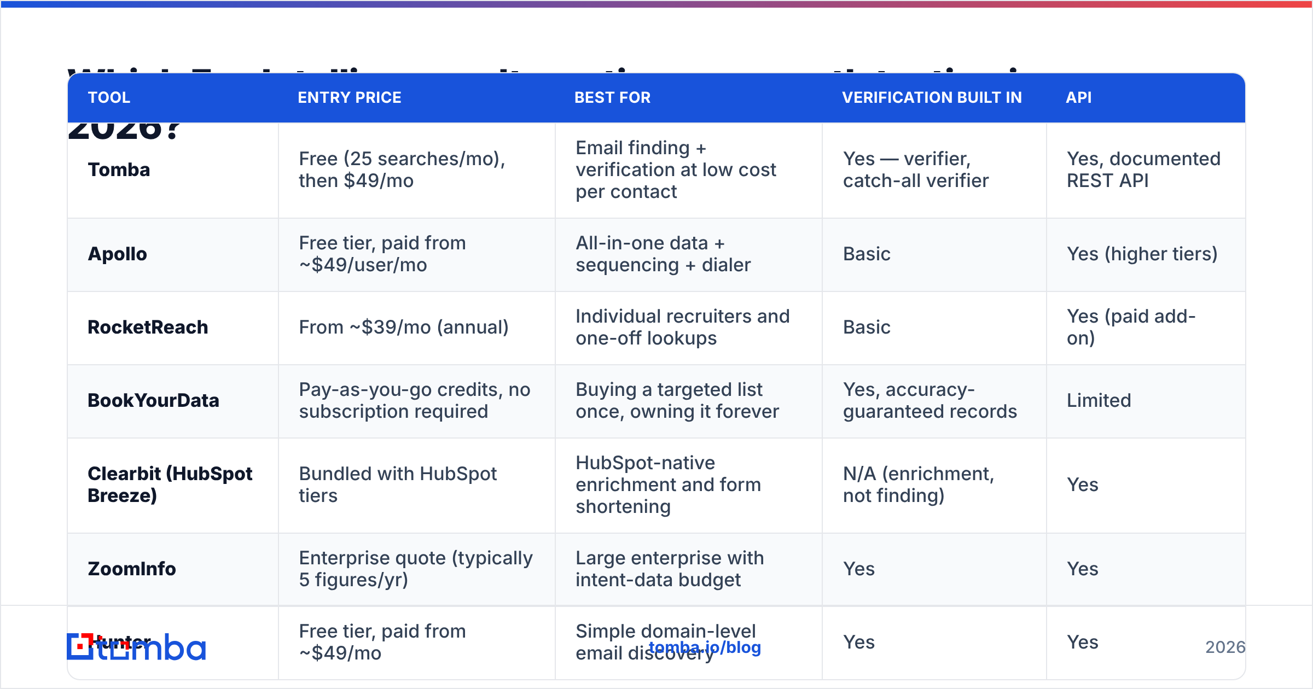Click ZoomInfo's 'Yes' verification cell
1313x689 pixels.
pos(934,569)
